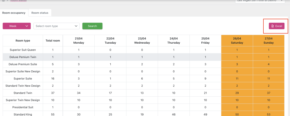
Task: Click the home icon in breadcrumb
Action: tap(3, 1)
